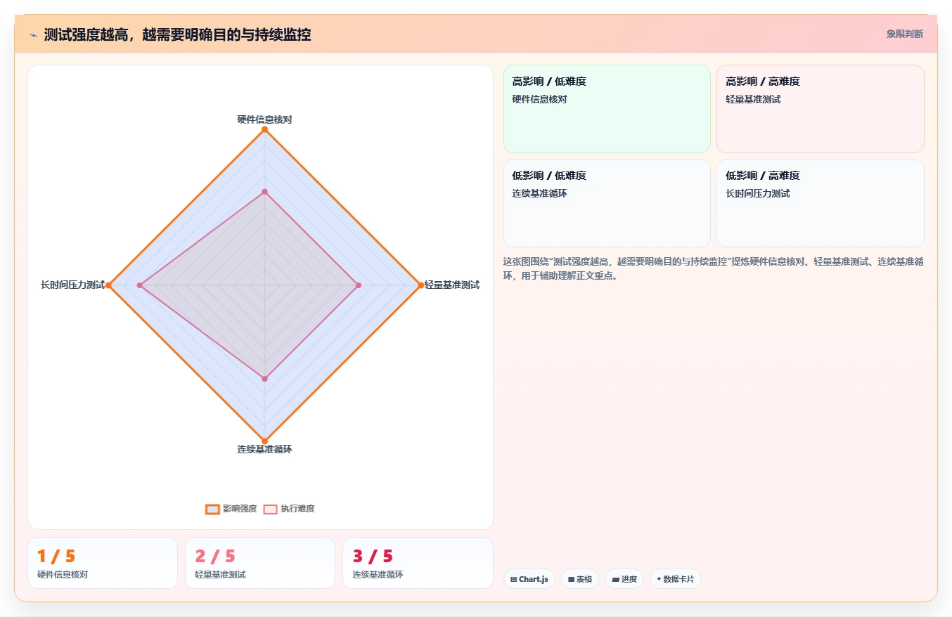Image resolution: width=952 pixels, height=617 pixels.
Task: Open the 低影响 / 低难度 quadrant card
Action: point(607,203)
